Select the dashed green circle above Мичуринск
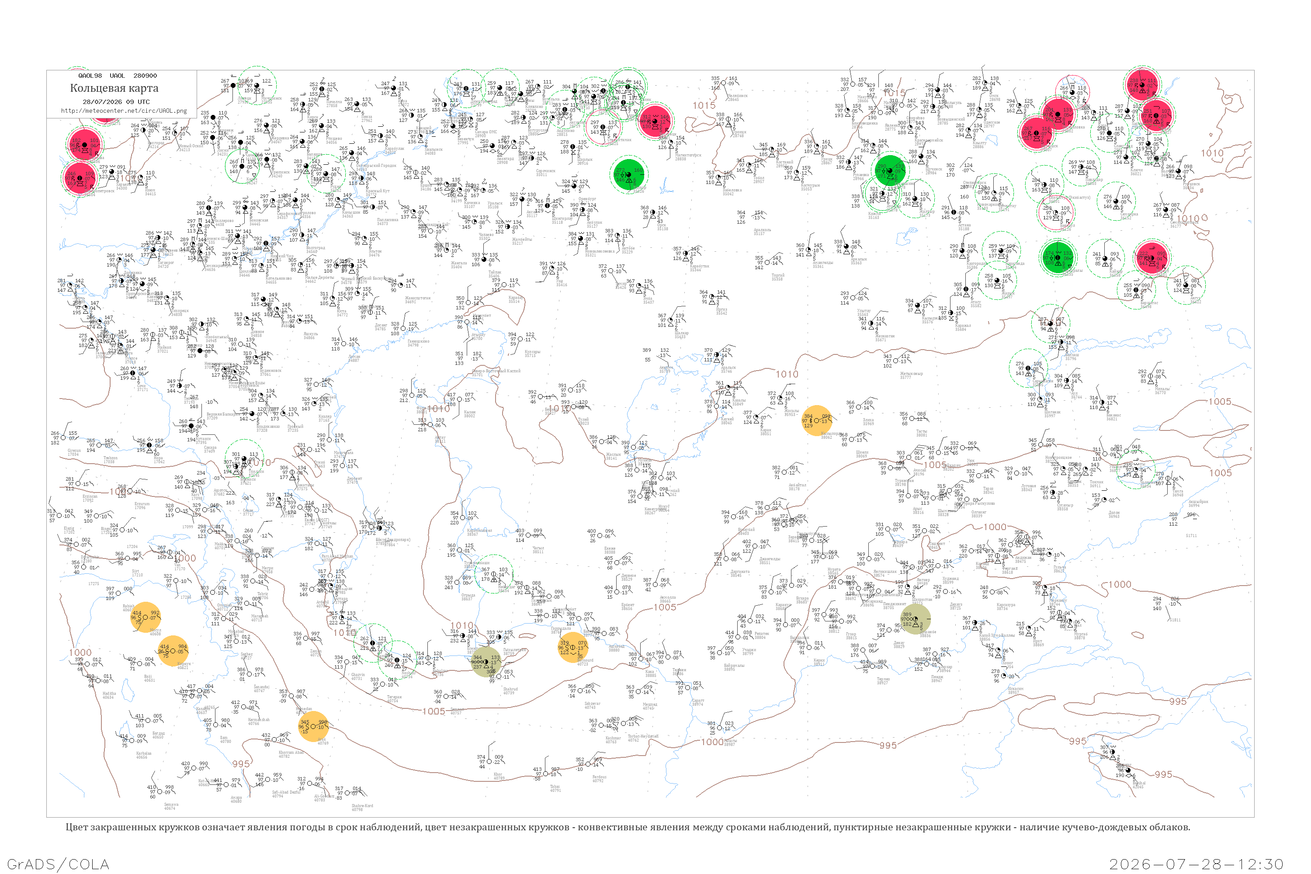Screen dimensions: 1311x874 257,85
